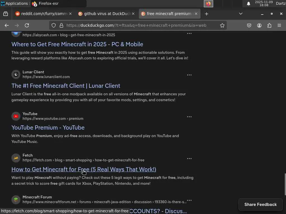The width and height of the screenshot is (286, 214).
Task: Click the youtube.com premium URL text
Action: [x=53, y=119]
